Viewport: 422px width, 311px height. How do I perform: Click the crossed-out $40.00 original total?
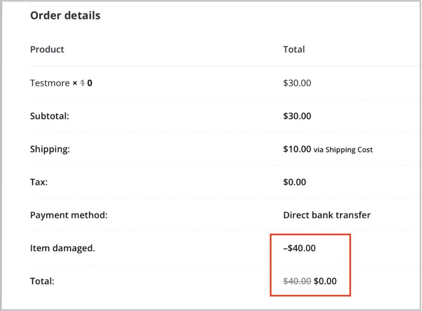(x=297, y=281)
